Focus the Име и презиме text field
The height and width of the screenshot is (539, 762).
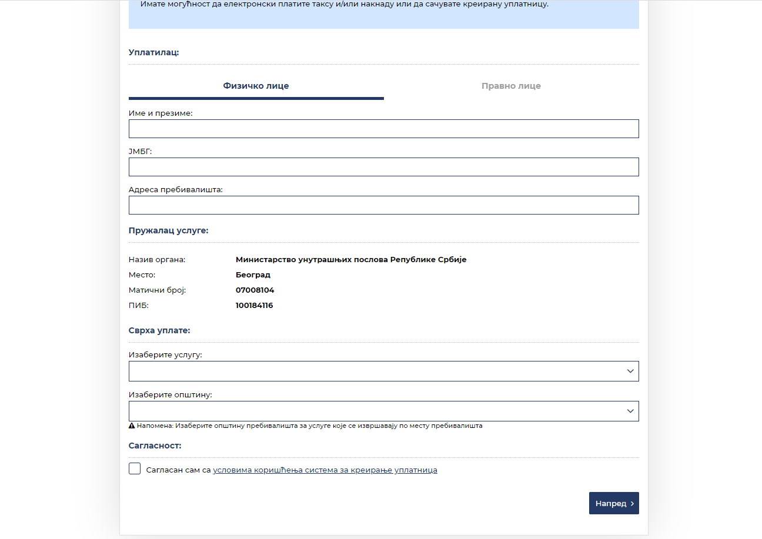(x=383, y=129)
